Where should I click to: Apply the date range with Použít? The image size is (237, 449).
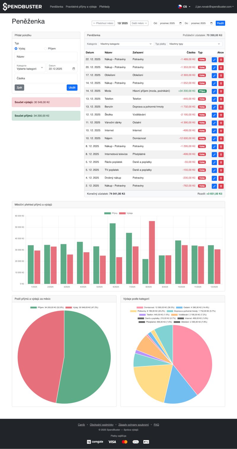(220, 23)
